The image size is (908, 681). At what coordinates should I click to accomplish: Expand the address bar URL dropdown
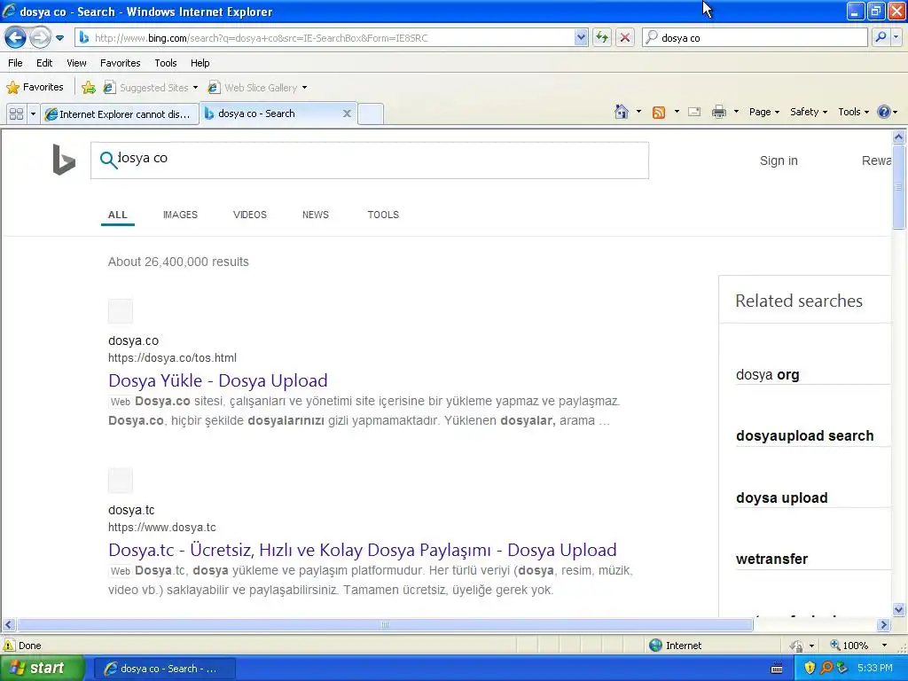[x=581, y=38]
